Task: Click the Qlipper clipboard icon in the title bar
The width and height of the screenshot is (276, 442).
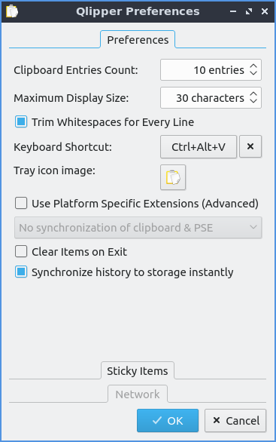Action: tap(12, 11)
